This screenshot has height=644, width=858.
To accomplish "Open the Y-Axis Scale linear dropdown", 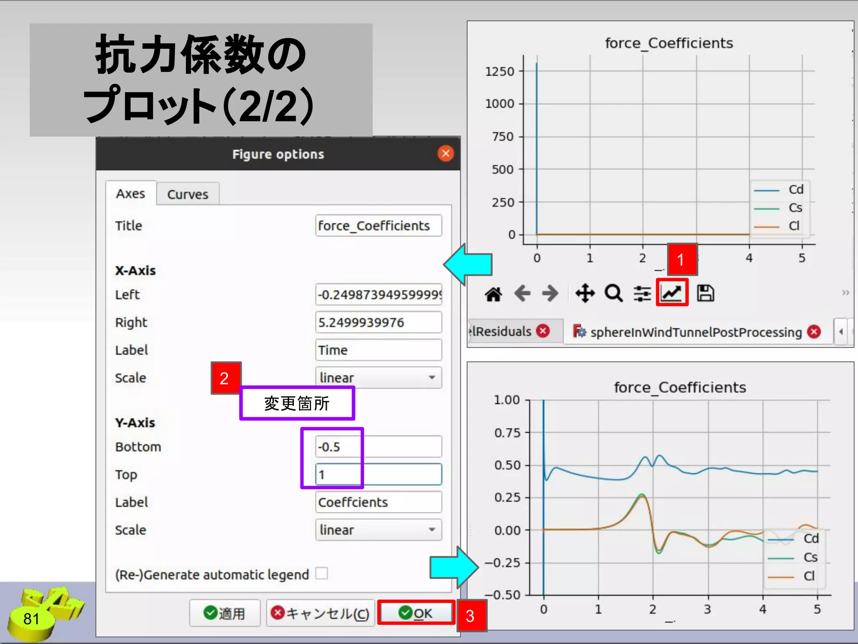I will (x=378, y=530).
